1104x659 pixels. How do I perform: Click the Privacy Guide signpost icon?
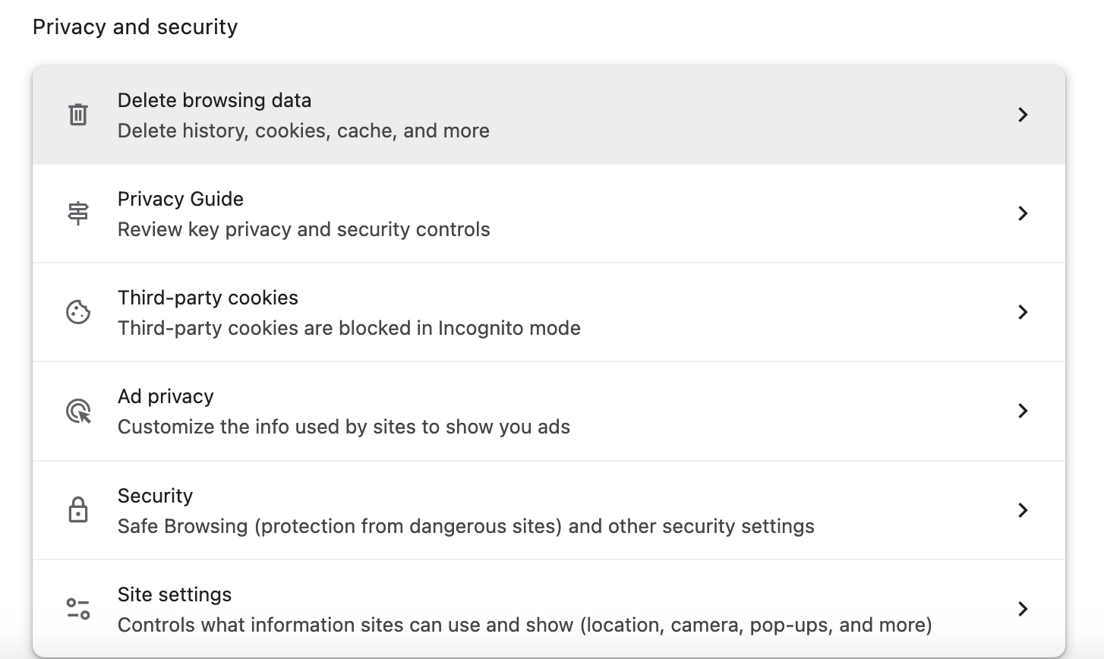tap(77, 213)
